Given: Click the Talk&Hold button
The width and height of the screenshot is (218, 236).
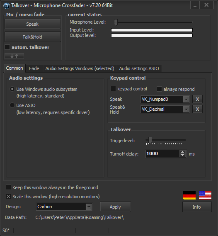Looking at the screenshot, I should coord(33,37).
